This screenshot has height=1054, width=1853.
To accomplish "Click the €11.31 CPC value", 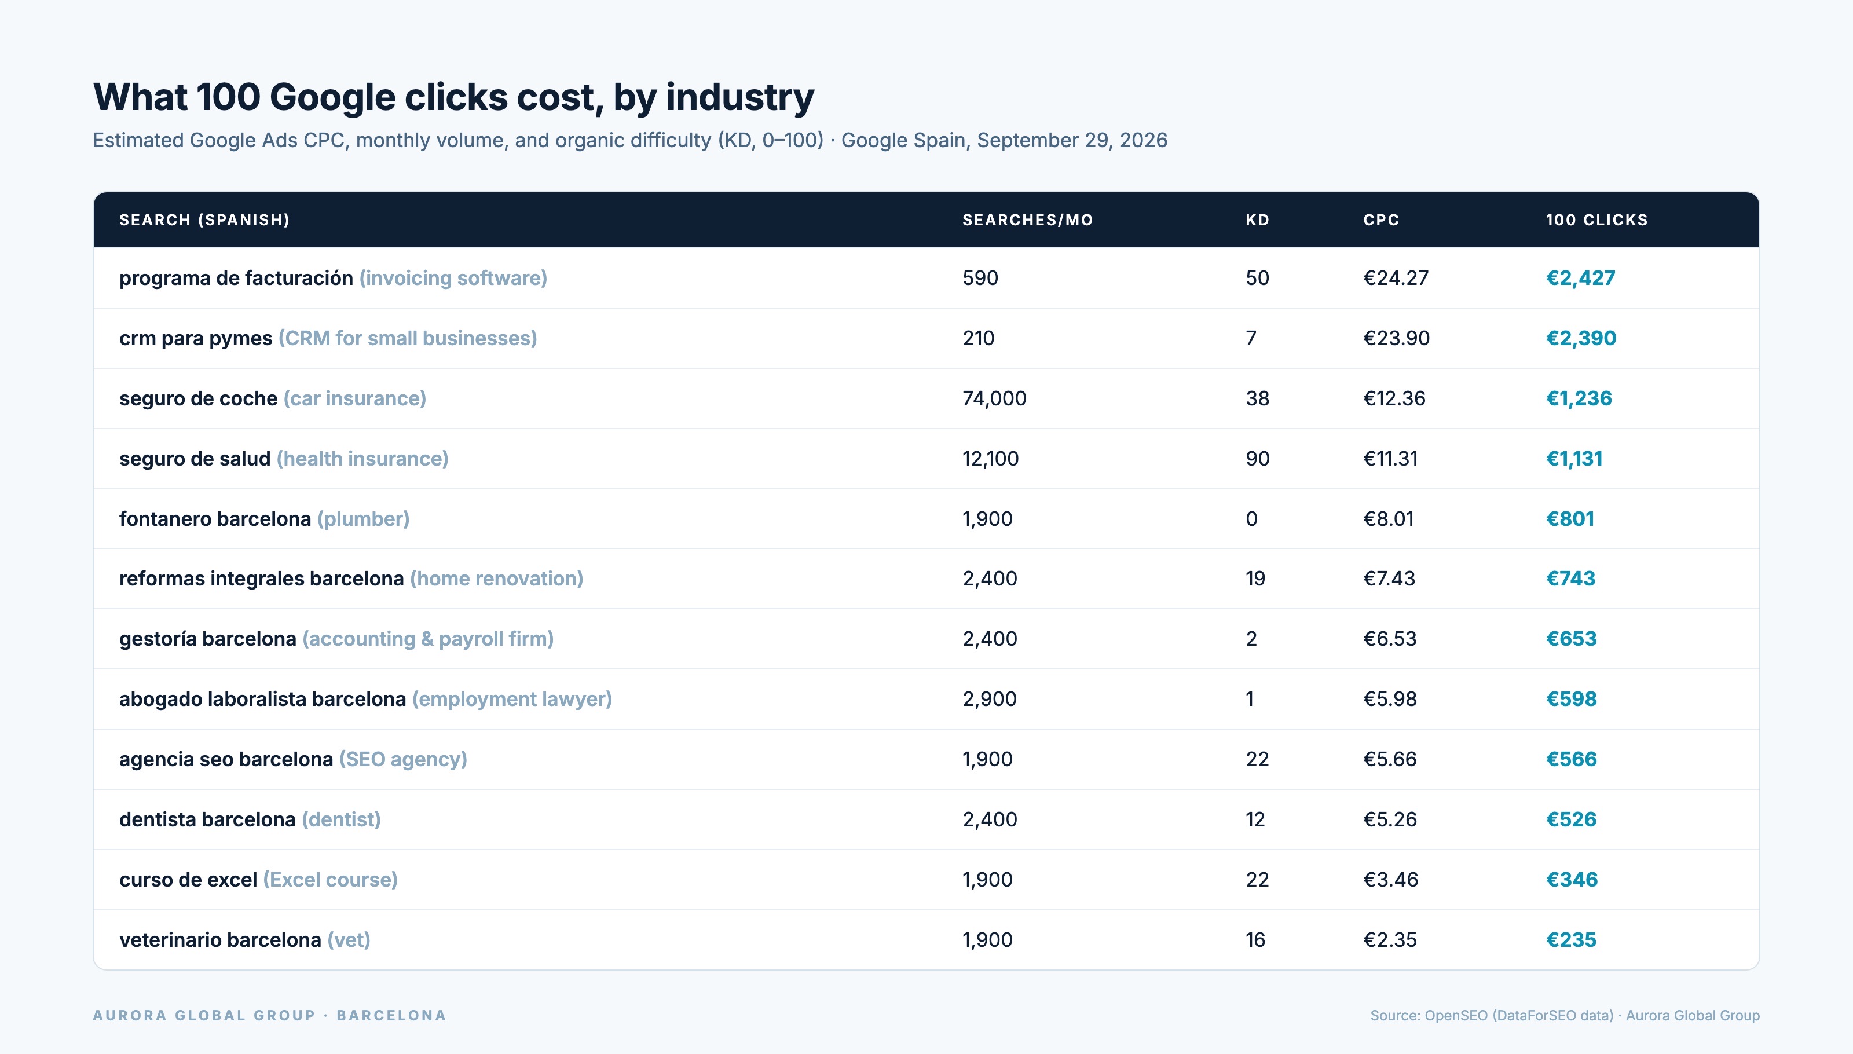I will point(1390,458).
